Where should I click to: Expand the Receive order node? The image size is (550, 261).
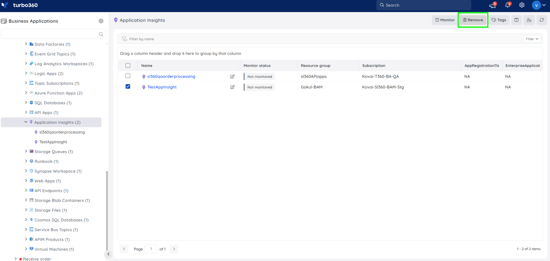(x=16, y=259)
